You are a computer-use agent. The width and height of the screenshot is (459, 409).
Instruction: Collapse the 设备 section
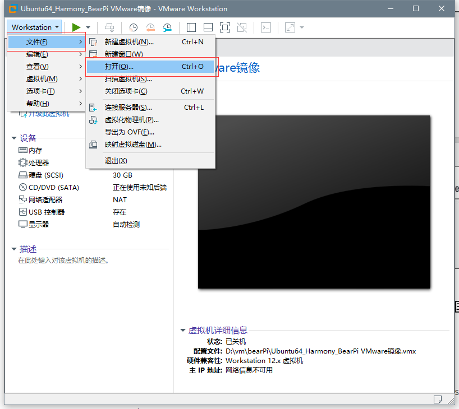tap(14, 138)
